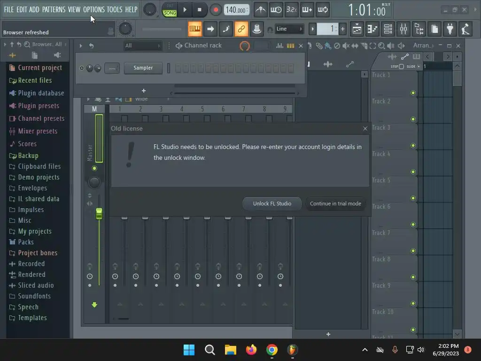Enable blend recording overdub icon
The image size is (481, 361).
307,10
